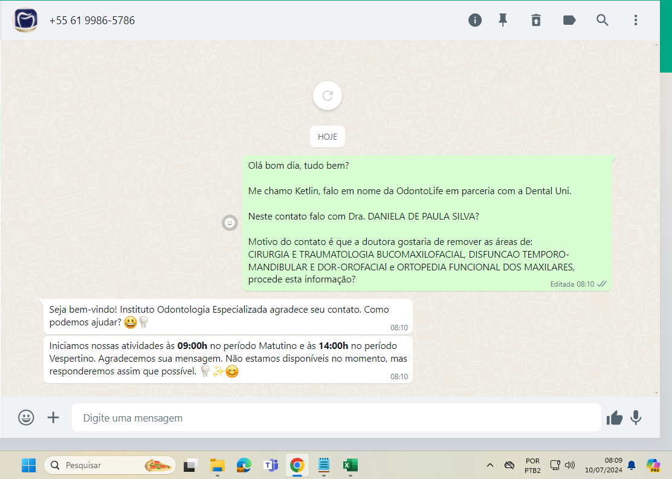Start a voice recording with the microphone
The height and width of the screenshot is (479, 672).
(x=636, y=417)
